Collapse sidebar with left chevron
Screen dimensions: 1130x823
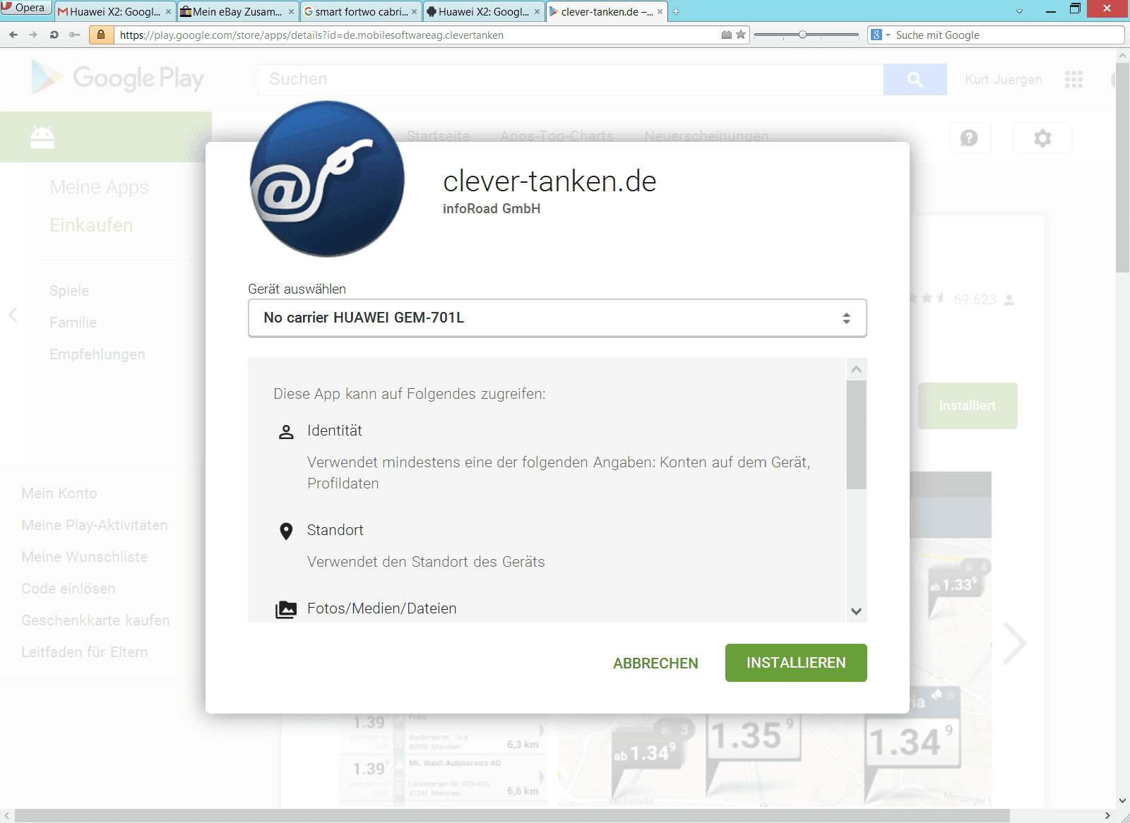tap(13, 315)
